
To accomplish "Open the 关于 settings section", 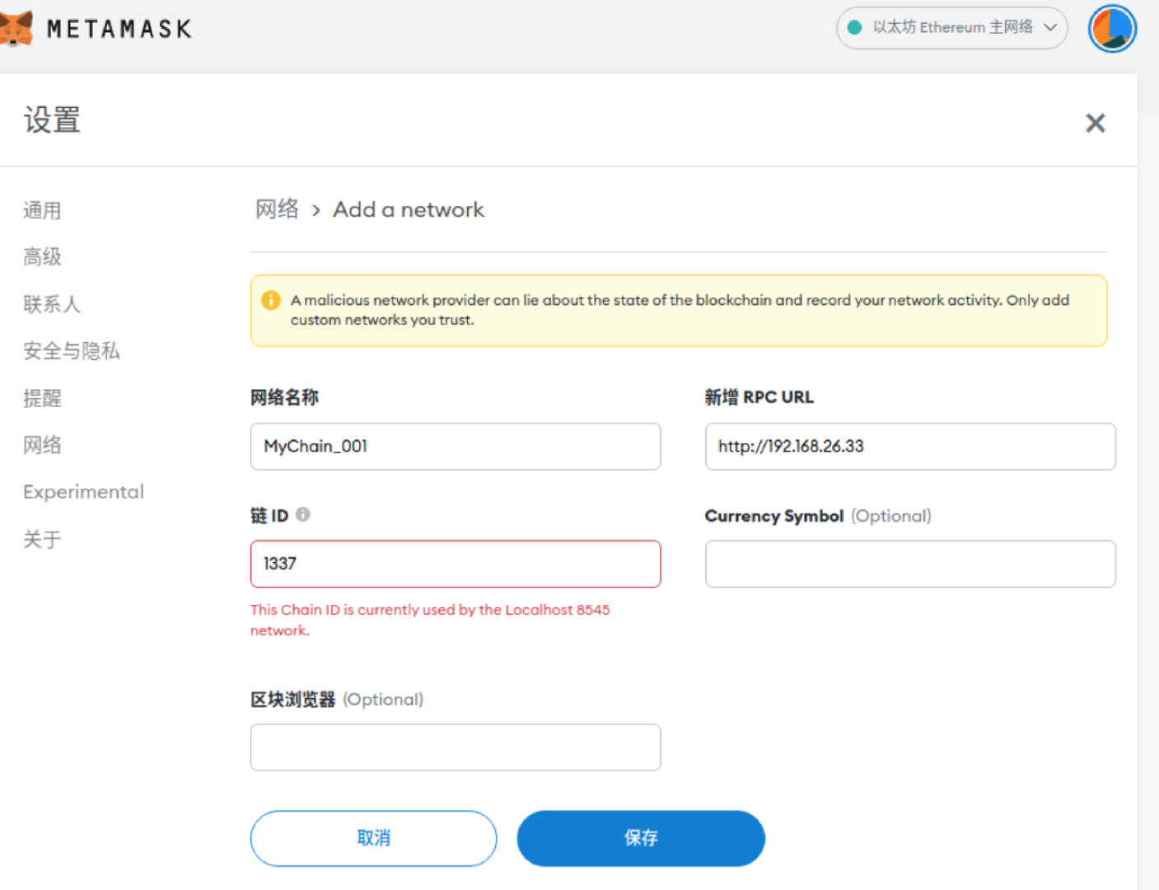I will coord(42,540).
